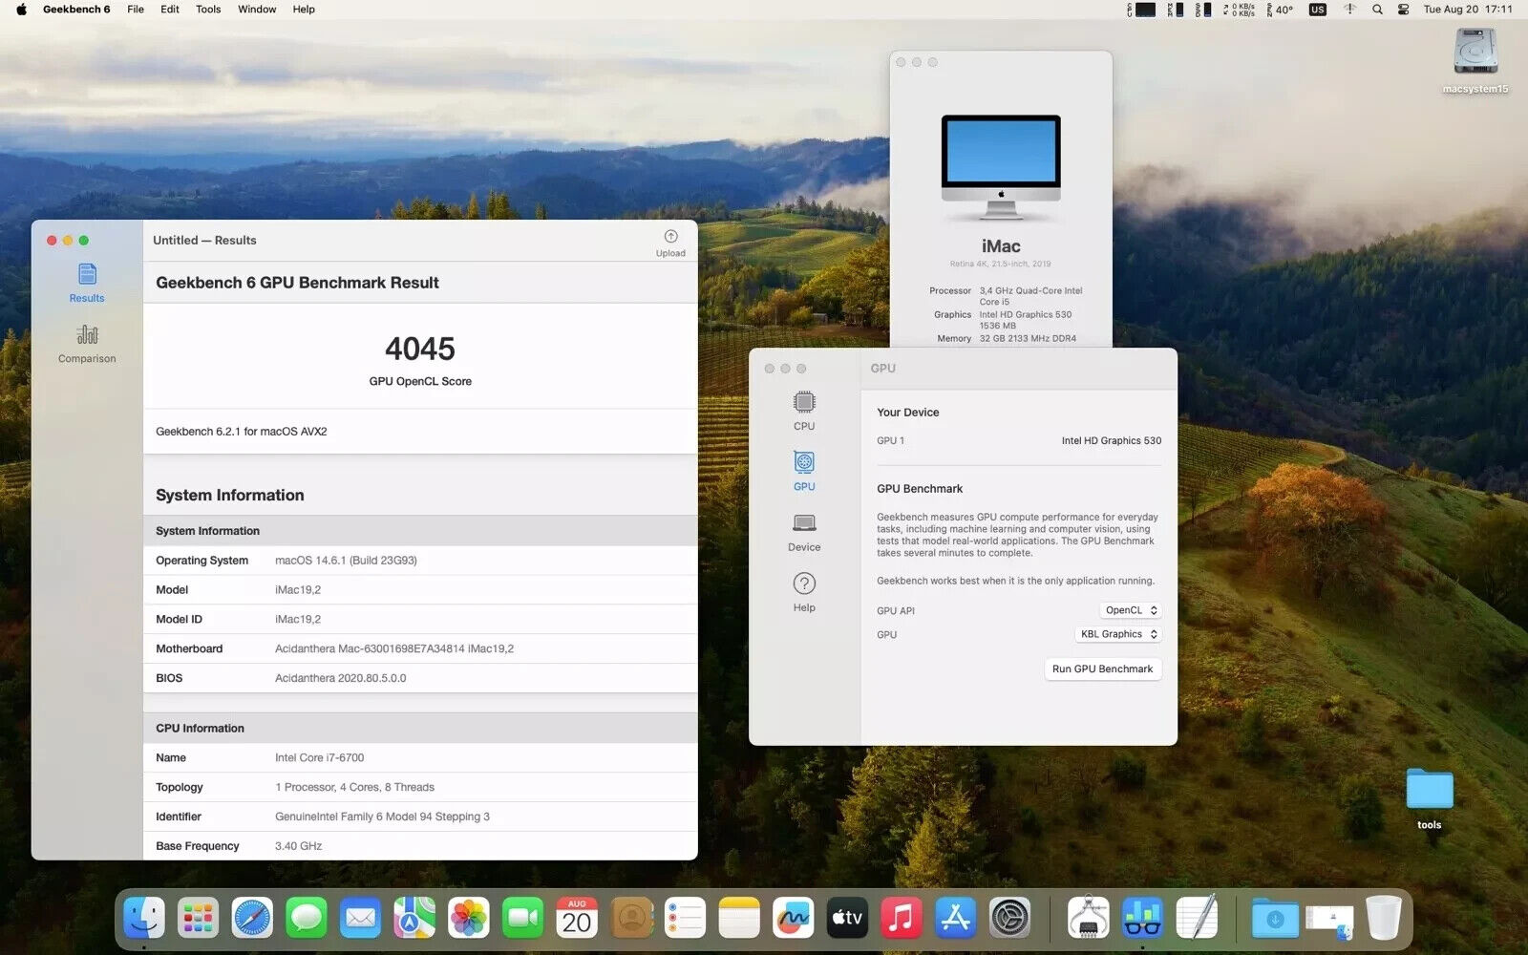
Task: Click Identifier value GenuineIntel Family 6
Action: coord(382,817)
